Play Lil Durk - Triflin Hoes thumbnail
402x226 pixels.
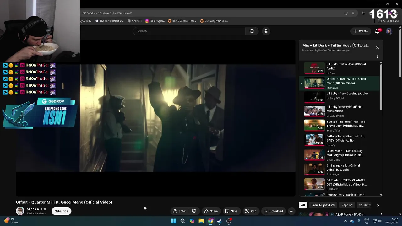coord(314,68)
